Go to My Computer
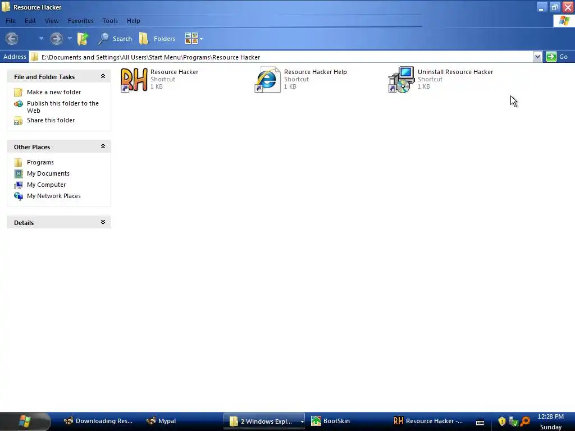This screenshot has width=575, height=431. 46,185
